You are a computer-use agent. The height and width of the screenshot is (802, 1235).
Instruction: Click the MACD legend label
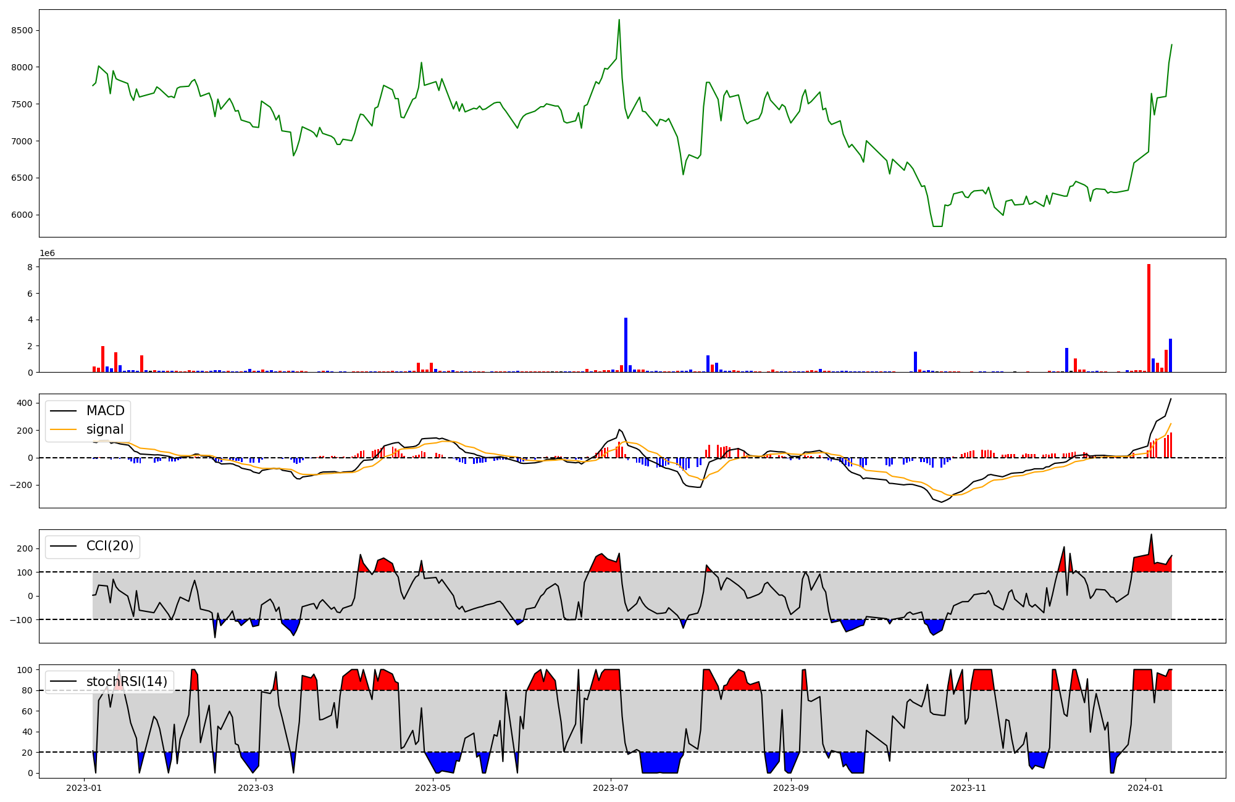[x=105, y=411]
